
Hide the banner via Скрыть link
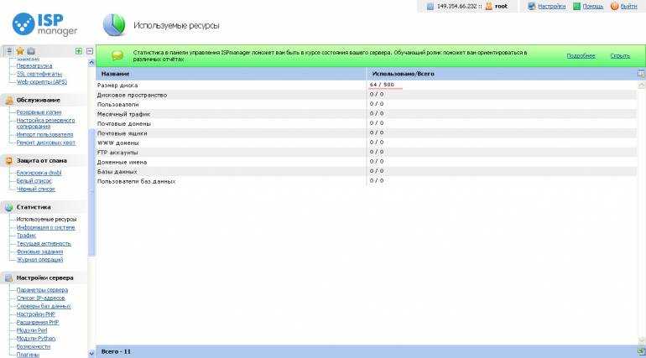point(620,55)
